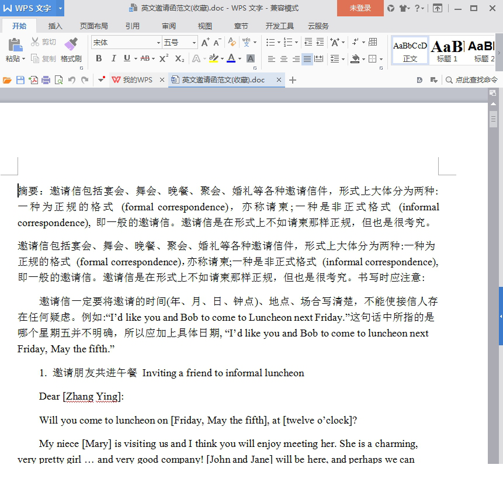The image size is (503, 482).
Task: Switch to the 页面布局 (Page Layout) tab
Action: tap(93, 26)
